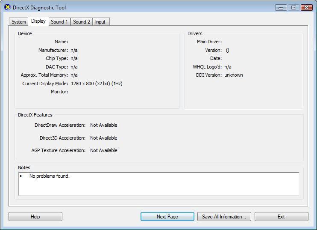Click the Notes text box
This screenshot has width=317, height=230.
159,184
